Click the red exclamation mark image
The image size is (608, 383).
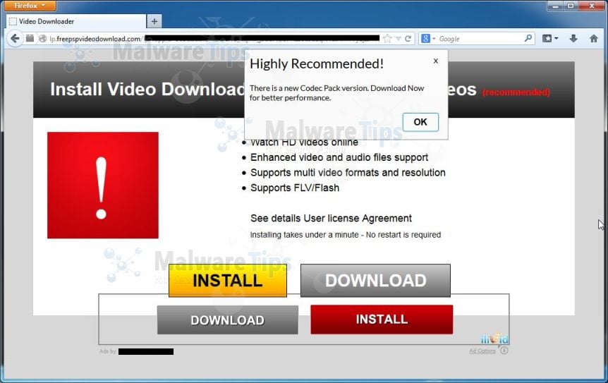click(103, 186)
